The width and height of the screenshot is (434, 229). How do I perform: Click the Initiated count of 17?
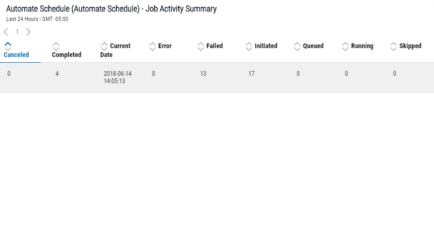[x=252, y=74]
